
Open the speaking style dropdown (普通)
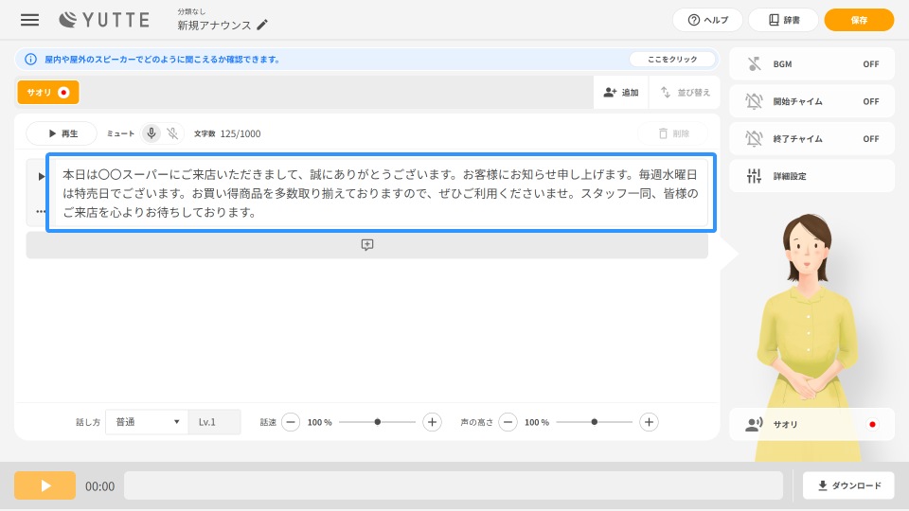147,422
